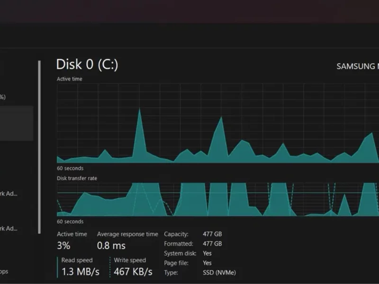Click the Read speed solid line indicator
Screen dimensions: 379x284
[58, 266]
